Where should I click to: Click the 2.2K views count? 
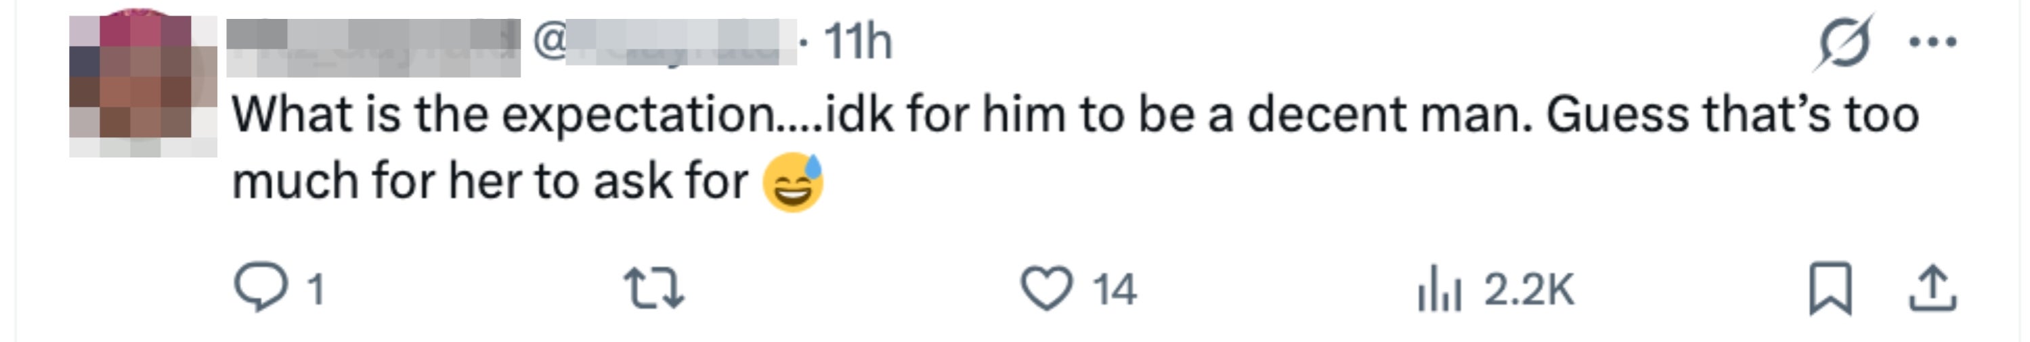(x=1529, y=290)
